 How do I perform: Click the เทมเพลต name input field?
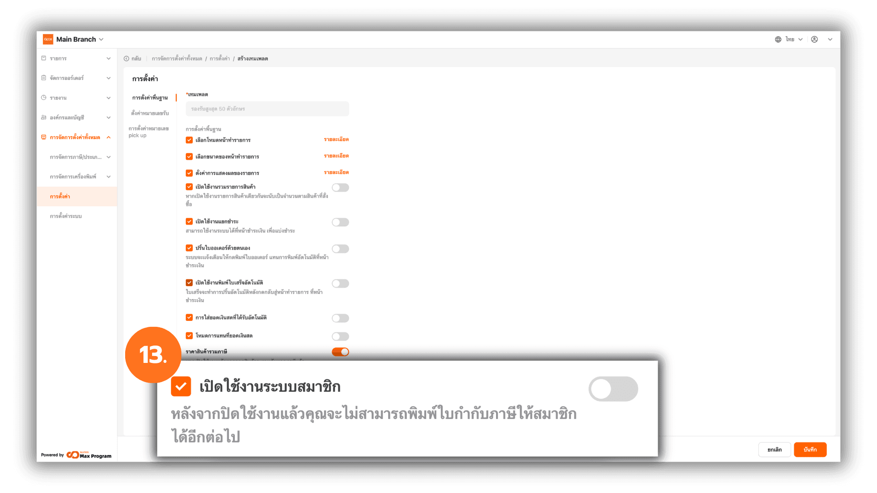click(x=267, y=109)
